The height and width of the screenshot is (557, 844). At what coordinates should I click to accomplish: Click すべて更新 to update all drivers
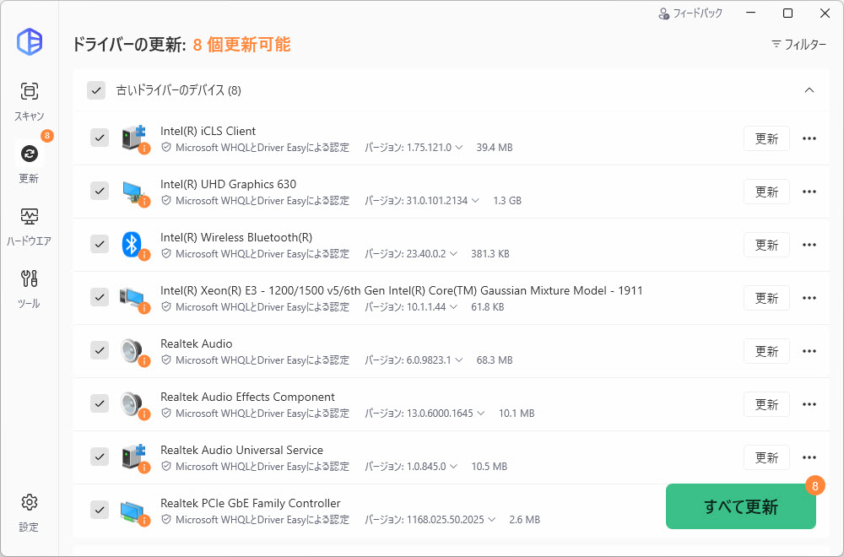[x=741, y=506]
